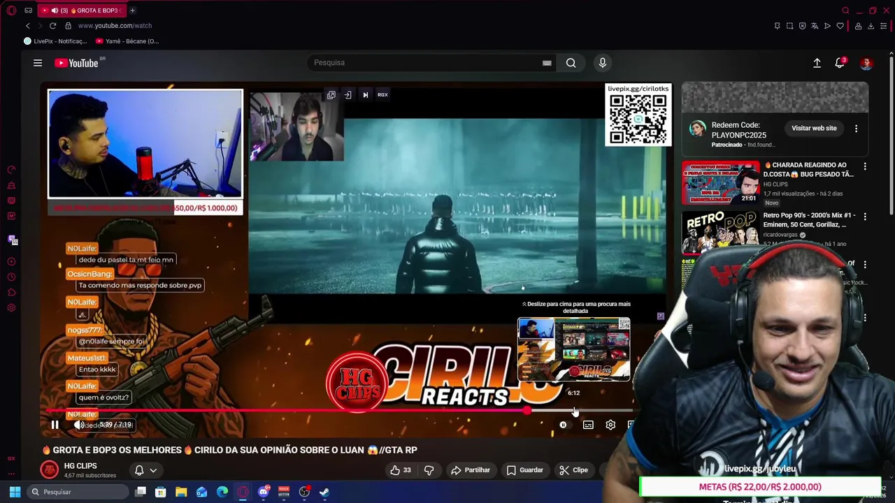Open the LivePix bookmark
This screenshot has width=895, height=503.
click(55, 41)
